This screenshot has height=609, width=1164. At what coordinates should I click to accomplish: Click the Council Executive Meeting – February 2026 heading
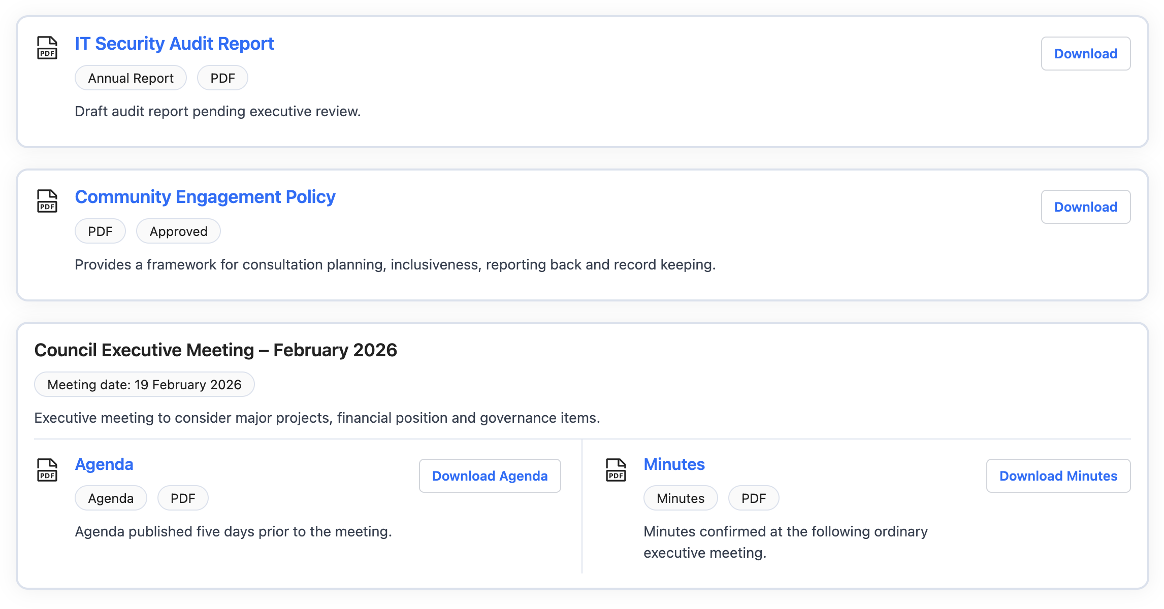click(215, 350)
